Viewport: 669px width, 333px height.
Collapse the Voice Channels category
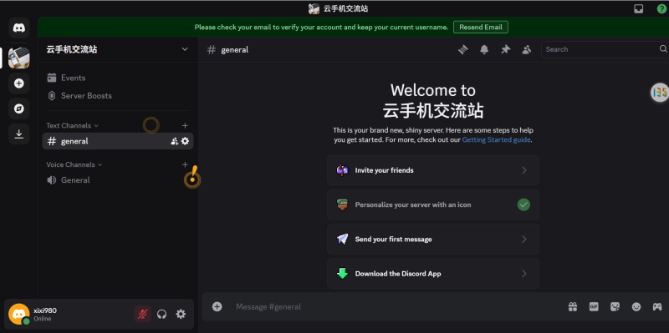point(74,164)
